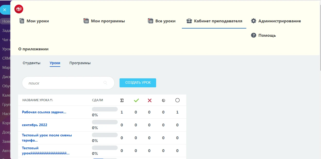This screenshot has width=321, height=159.
Task: Click progress bar of Рабочая ссылка задачи lesson
Action: (105, 109)
